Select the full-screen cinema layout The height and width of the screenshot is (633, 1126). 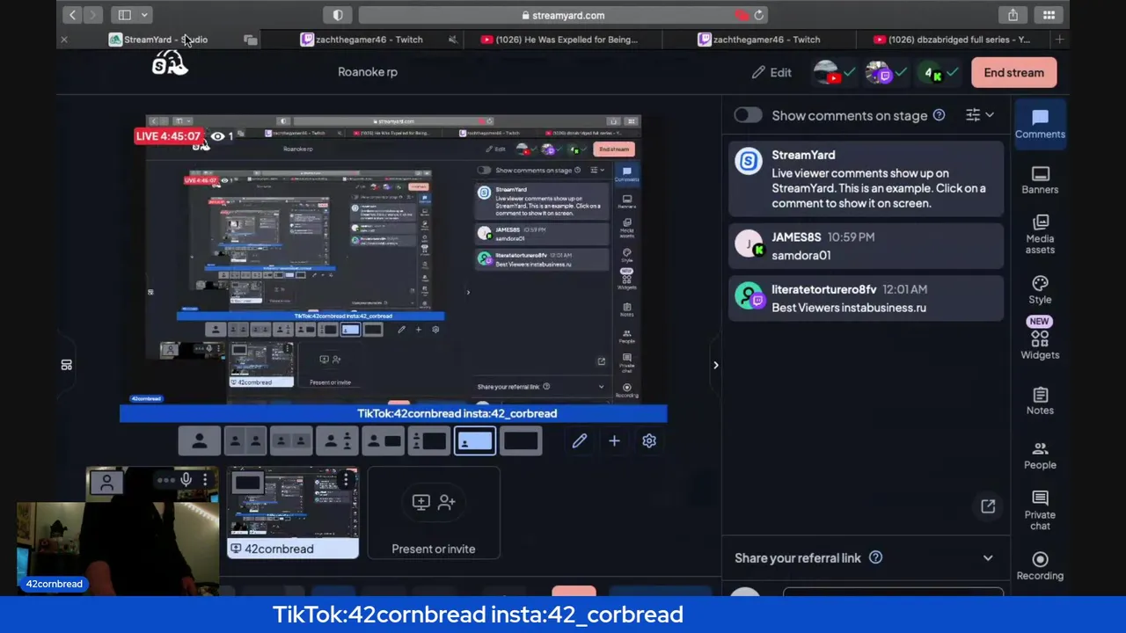click(x=521, y=441)
